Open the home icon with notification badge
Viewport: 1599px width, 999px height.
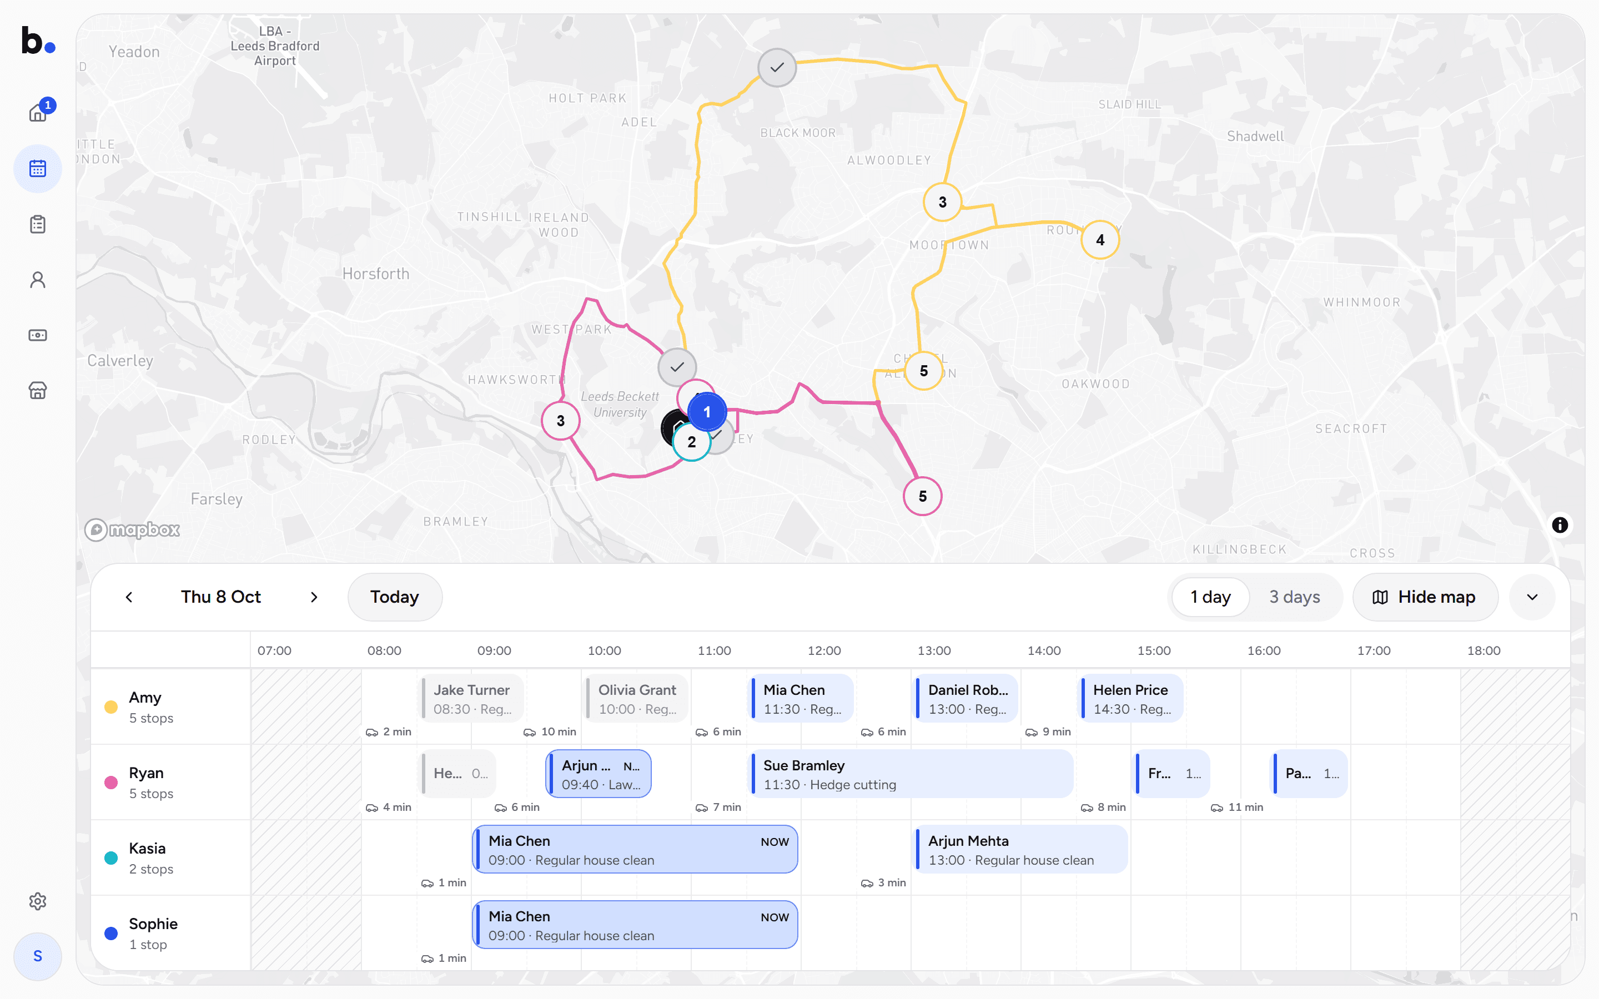(x=38, y=113)
